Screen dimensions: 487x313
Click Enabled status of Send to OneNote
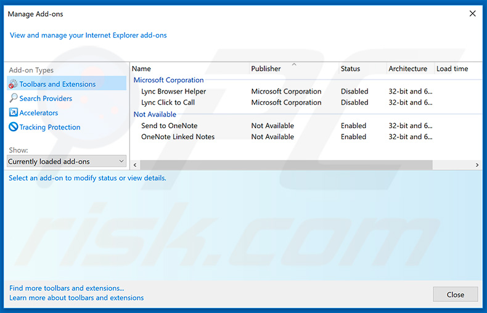tap(353, 126)
